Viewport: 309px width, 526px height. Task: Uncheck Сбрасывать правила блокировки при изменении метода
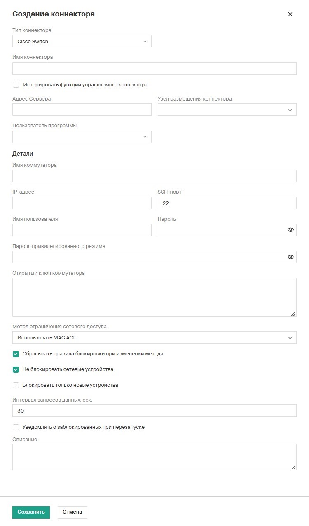pos(16,354)
